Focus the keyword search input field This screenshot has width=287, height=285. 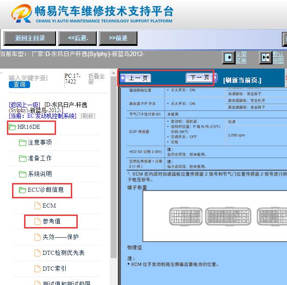pos(28,78)
